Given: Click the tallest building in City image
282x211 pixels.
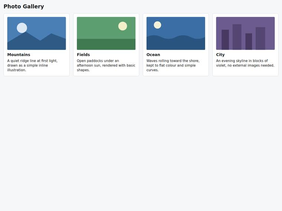Looking at the screenshot, I should (x=237, y=37).
